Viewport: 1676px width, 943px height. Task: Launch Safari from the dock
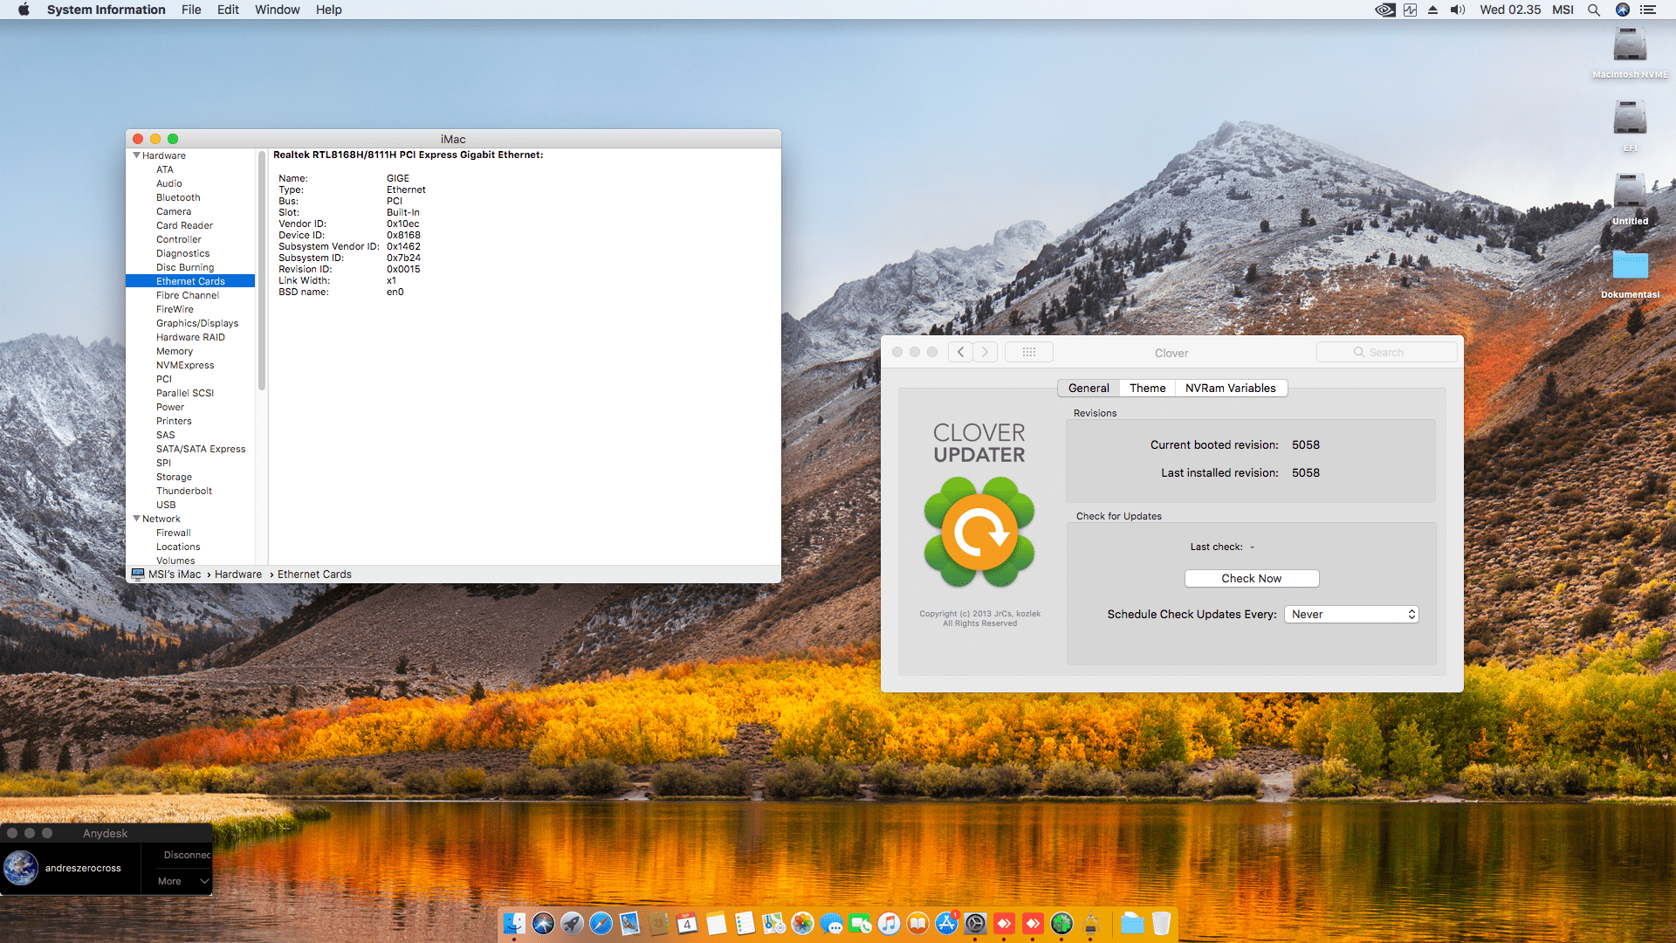click(601, 923)
